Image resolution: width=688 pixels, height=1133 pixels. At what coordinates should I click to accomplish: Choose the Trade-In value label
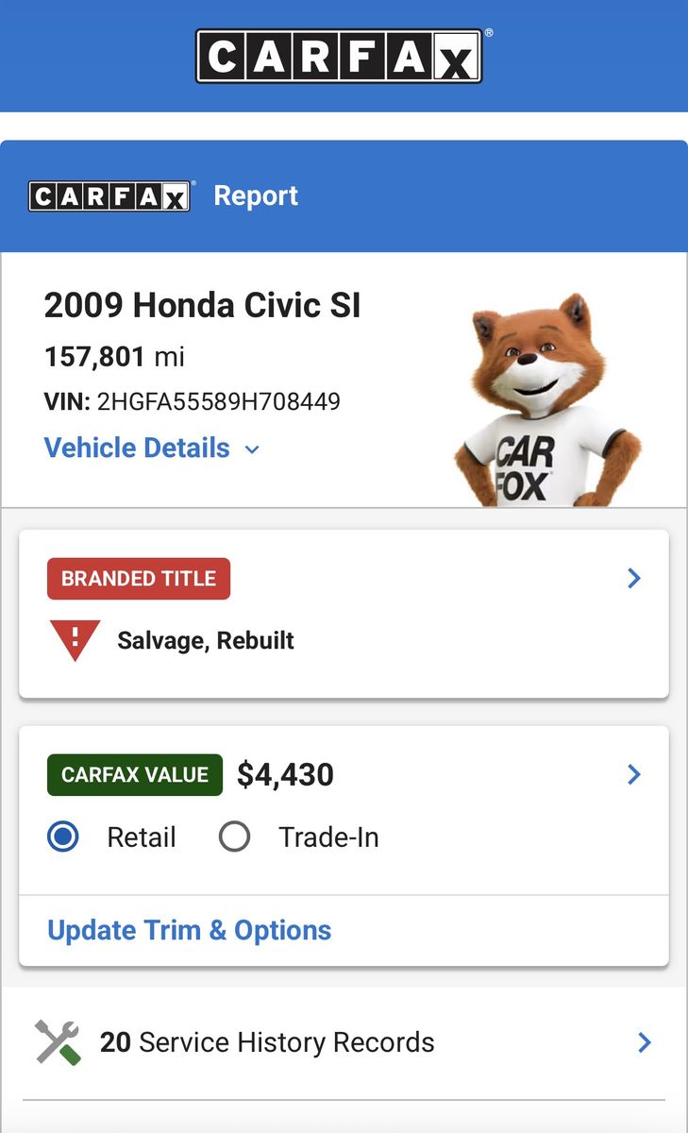pos(328,837)
